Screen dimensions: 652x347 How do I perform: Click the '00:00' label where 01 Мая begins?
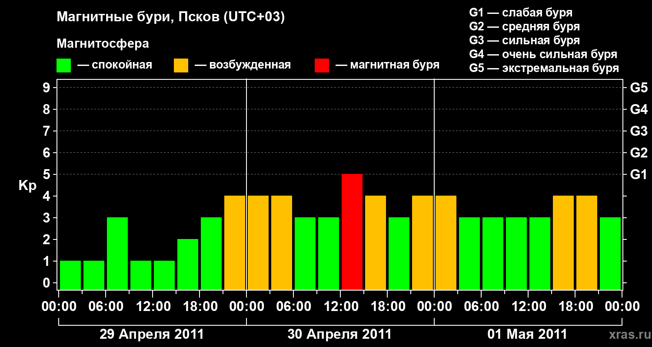(x=434, y=307)
